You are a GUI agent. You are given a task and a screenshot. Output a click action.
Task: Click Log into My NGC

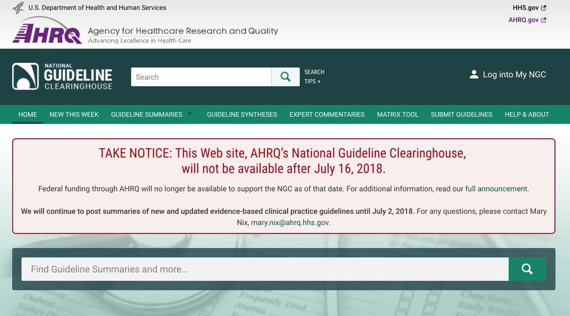click(514, 75)
